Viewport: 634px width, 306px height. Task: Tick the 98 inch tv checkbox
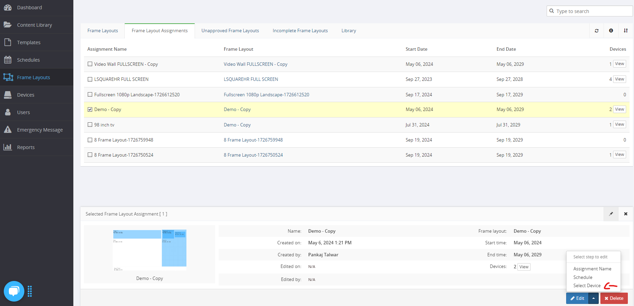point(90,125)
